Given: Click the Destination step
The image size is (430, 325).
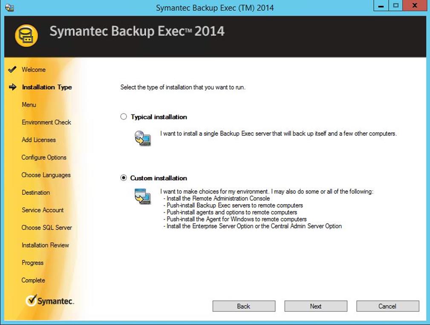Looking at the screenshot, I should pyautogui.click(x=36, y=192).
